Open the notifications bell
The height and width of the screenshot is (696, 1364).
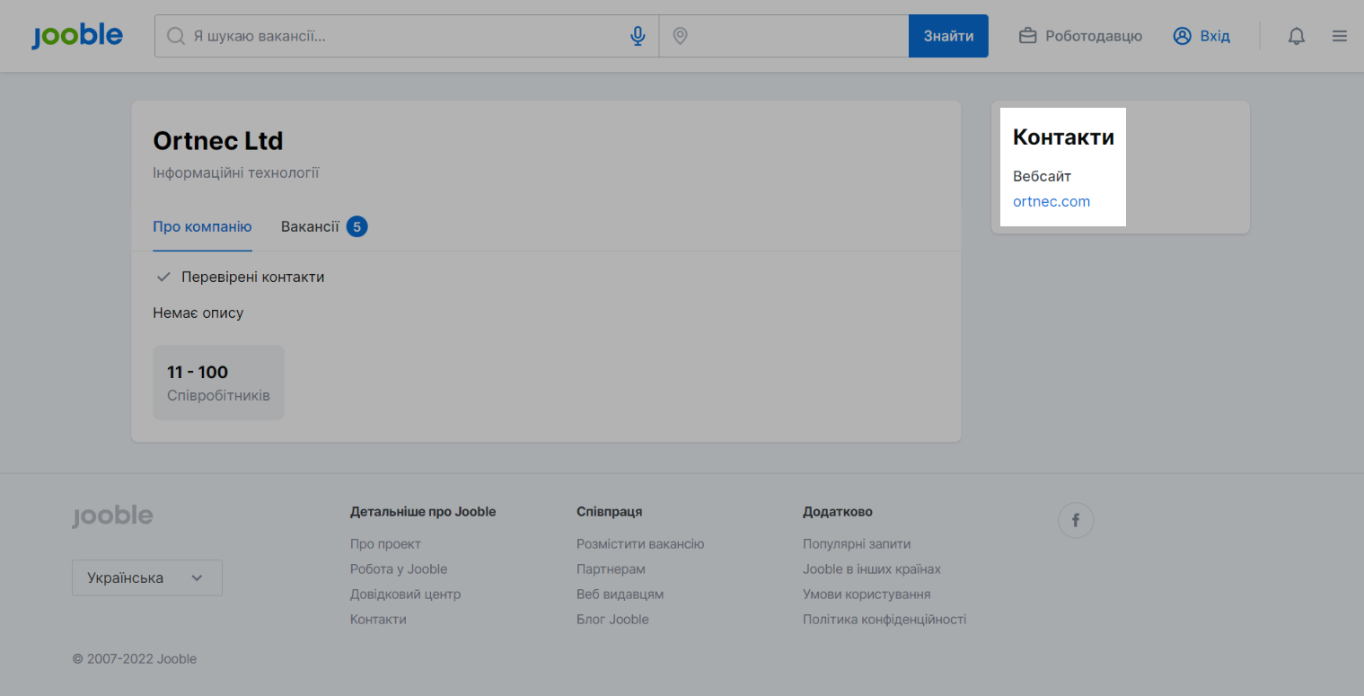click(1297, 36)
